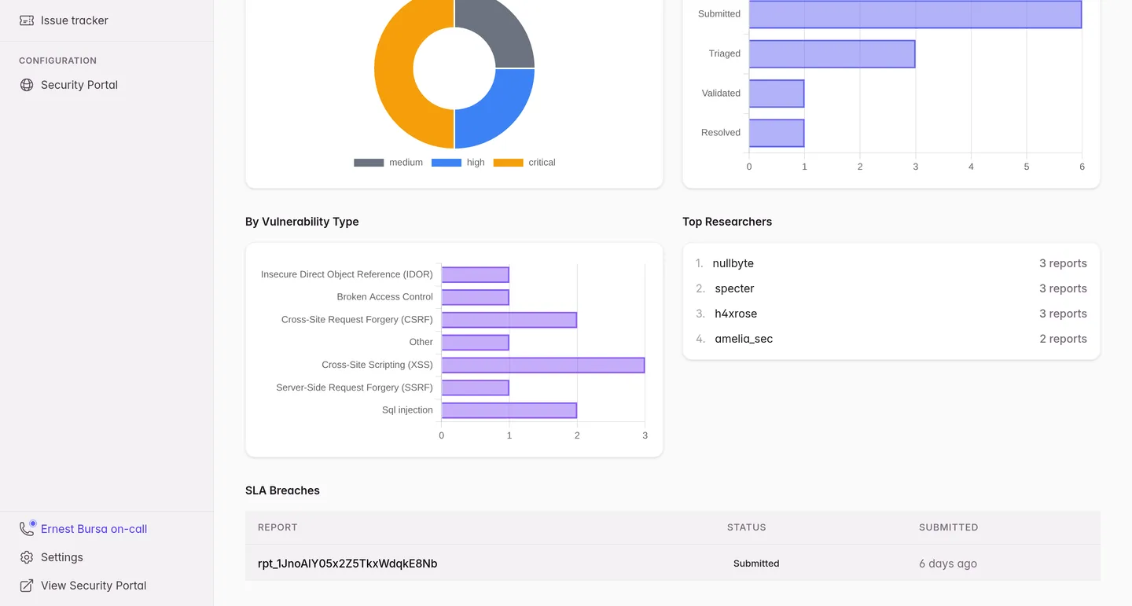Toggle the critical legend item
1132x606 pixels.
[524, 163]
